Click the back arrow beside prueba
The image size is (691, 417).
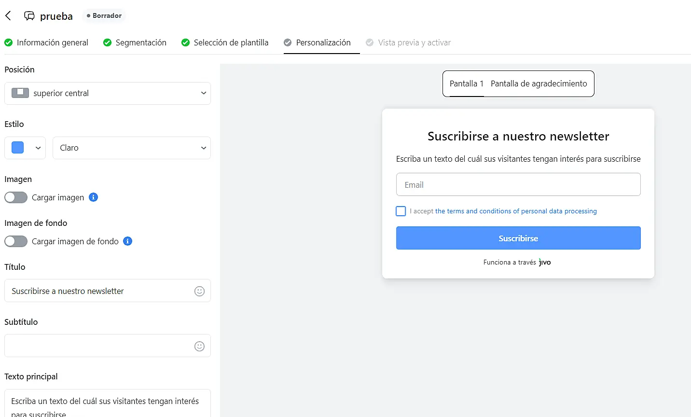point(8,16)
